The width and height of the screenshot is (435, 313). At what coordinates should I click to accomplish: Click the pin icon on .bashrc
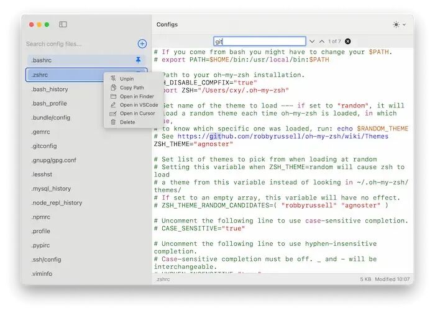138,60
